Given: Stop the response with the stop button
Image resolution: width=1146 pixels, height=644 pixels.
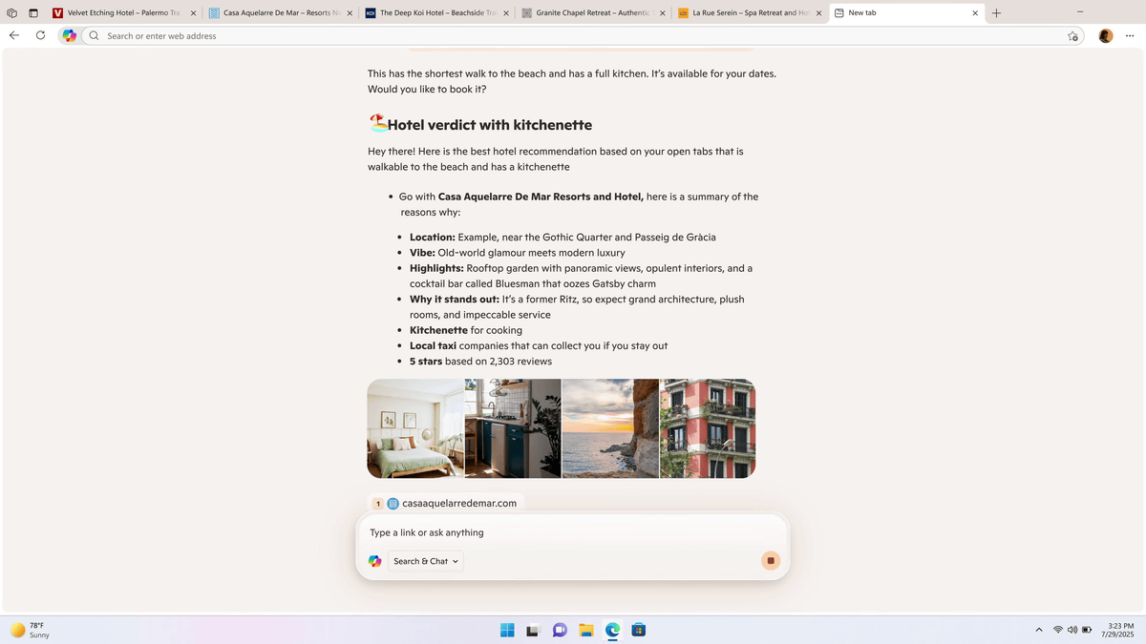Looking at the screenshot, I should (771, 561).
